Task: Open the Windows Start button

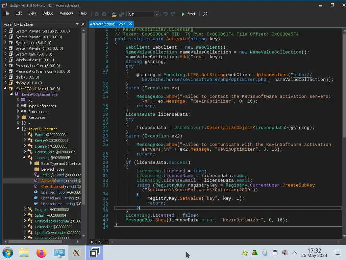Action: pos(8,253)
